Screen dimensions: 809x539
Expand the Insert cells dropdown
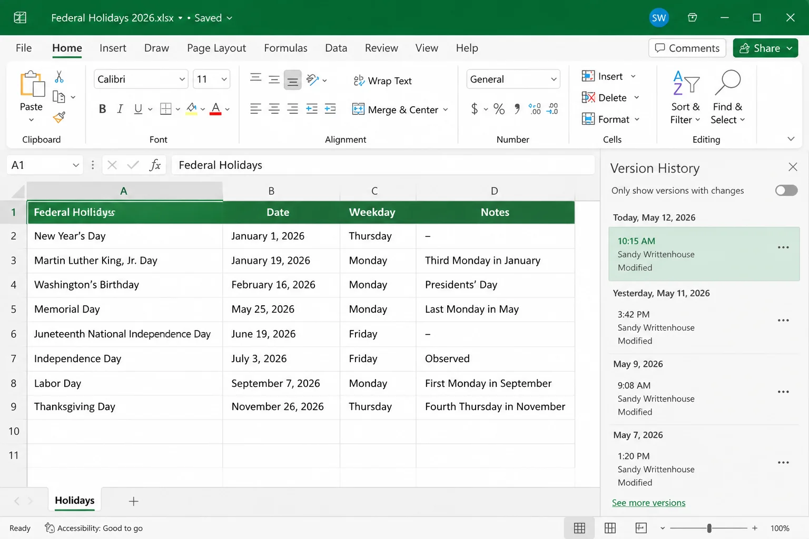pyautogui.click(x=633, y=77)
